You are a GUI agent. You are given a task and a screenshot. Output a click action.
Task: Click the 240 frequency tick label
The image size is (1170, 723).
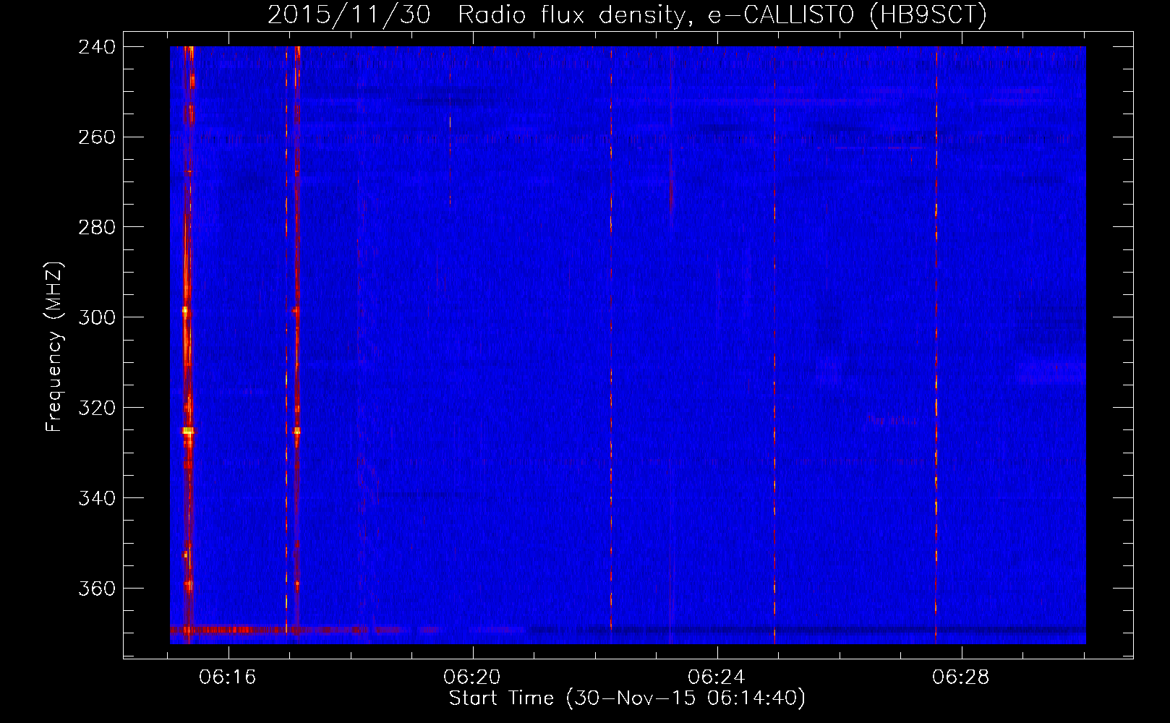pyautogui.click(x=97, y=46)
